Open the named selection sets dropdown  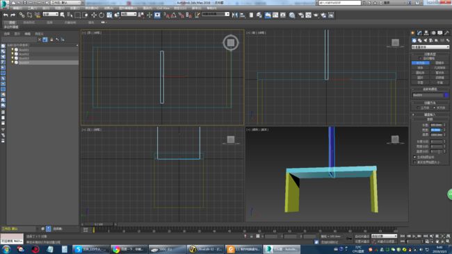point(216,14)
